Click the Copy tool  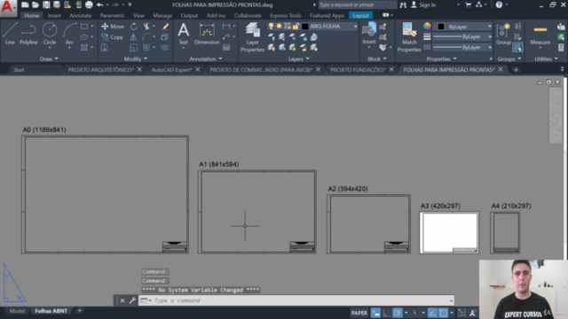(113, 37)
